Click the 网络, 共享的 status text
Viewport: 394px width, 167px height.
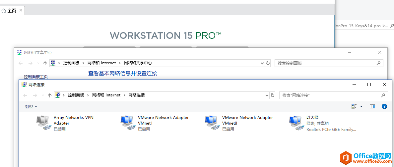click(x=318, y=123)
